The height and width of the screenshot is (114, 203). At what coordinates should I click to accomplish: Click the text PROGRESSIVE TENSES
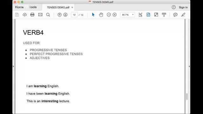pyautogui.click(x=48, y=50)
